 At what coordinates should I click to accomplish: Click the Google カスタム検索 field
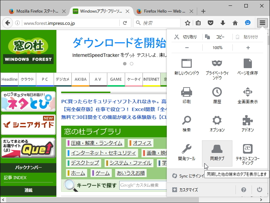click(x=143, y=185)
